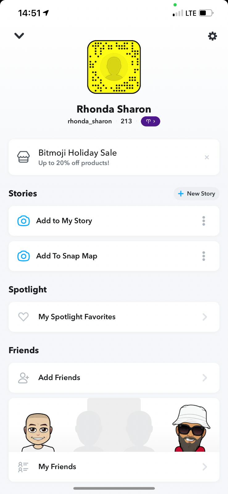
Task: Collapse profile using the down chevron
Action: 19,36
